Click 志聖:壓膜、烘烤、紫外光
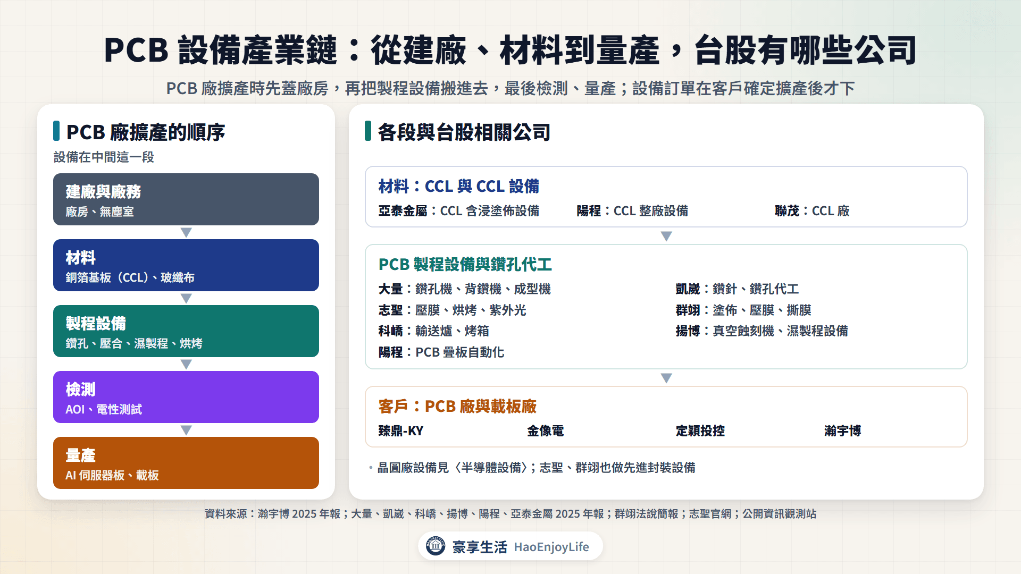Image resolution: width=1021 pixels, height=574 pixels. tap(453, 310)
